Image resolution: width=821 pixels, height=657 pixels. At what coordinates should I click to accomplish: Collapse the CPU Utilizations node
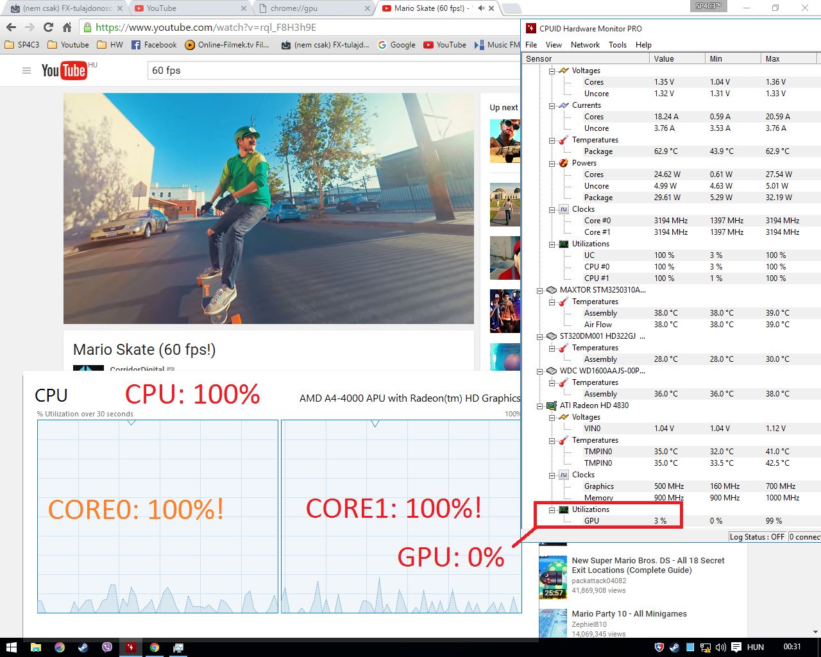coord(552,244)
